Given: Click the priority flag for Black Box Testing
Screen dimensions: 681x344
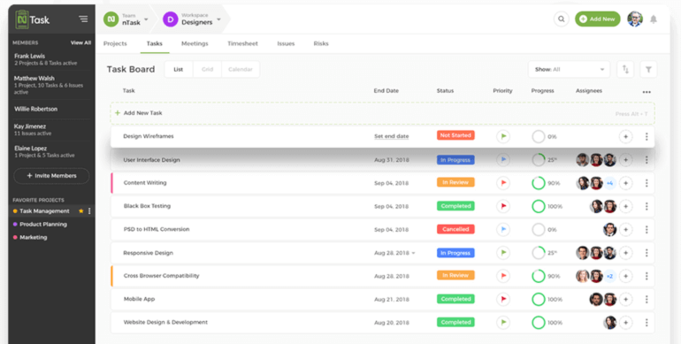Looking at the screenshot, I should pyautogui.click(x=503, y=206).
